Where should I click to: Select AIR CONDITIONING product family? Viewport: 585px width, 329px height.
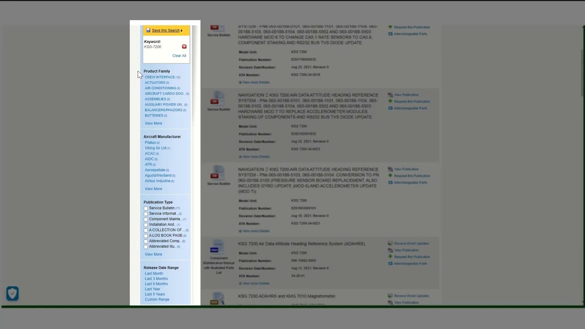point(160,88)
